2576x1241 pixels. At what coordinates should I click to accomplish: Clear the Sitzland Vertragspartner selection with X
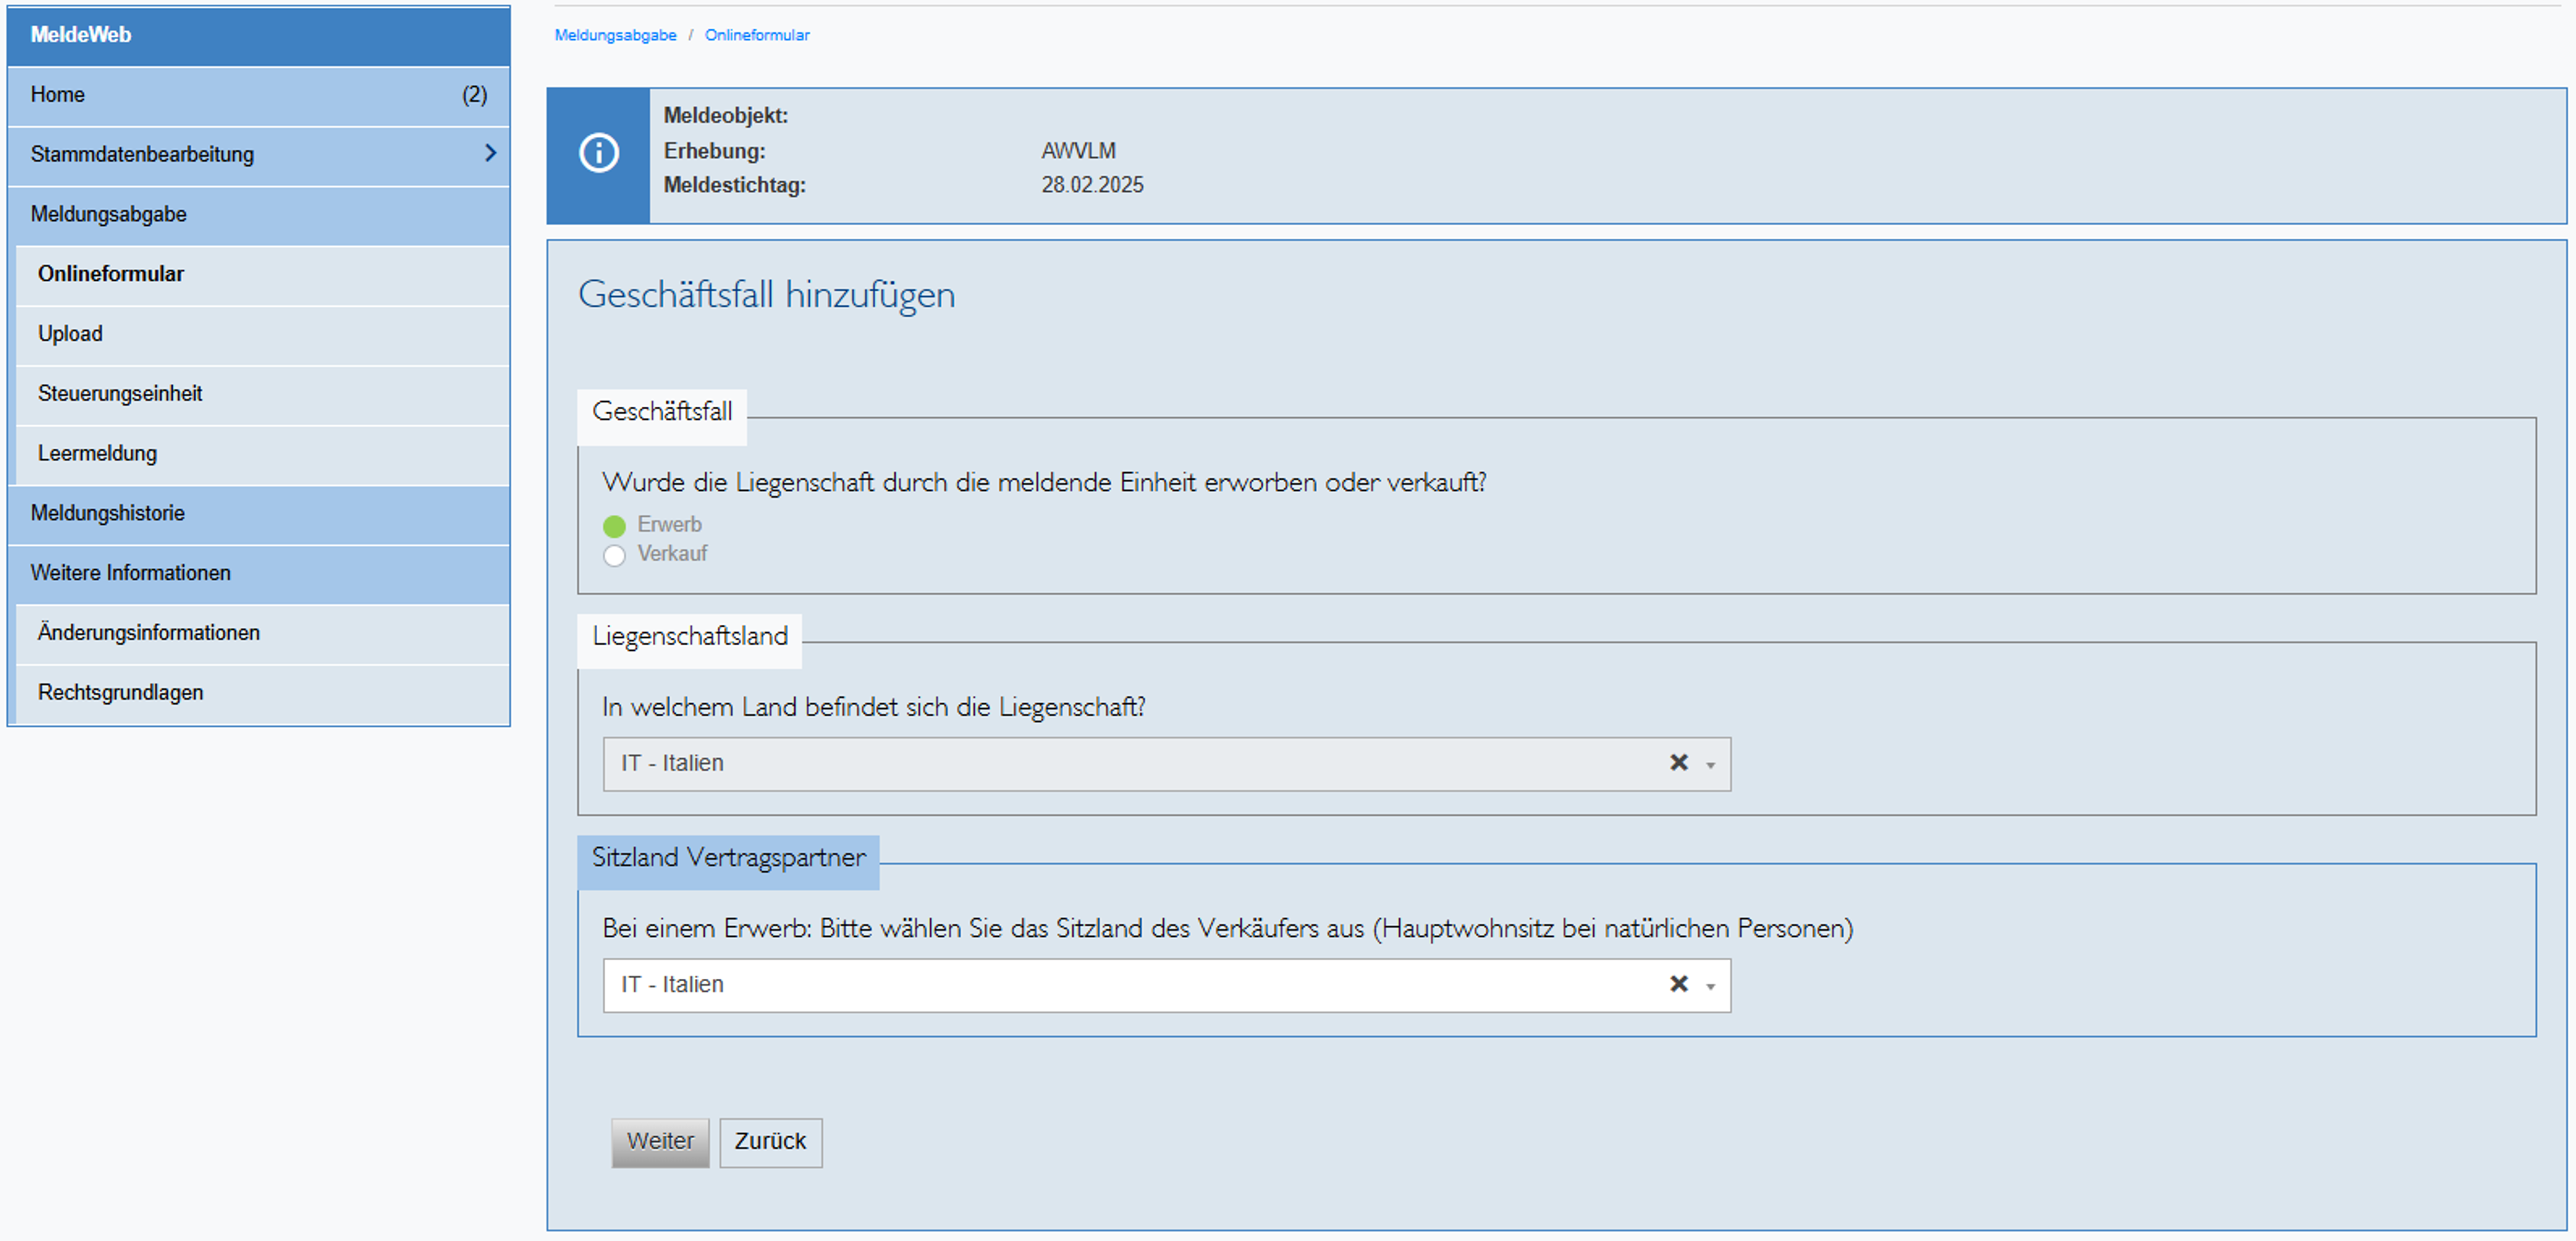pos(1678,985)
